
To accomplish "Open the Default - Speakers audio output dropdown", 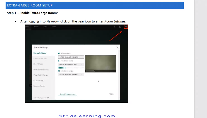I will [71, 75].
